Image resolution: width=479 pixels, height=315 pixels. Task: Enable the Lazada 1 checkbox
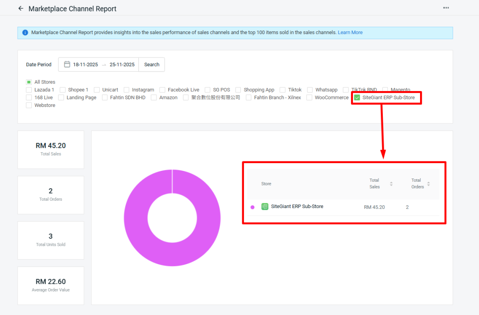coord(29,90)
